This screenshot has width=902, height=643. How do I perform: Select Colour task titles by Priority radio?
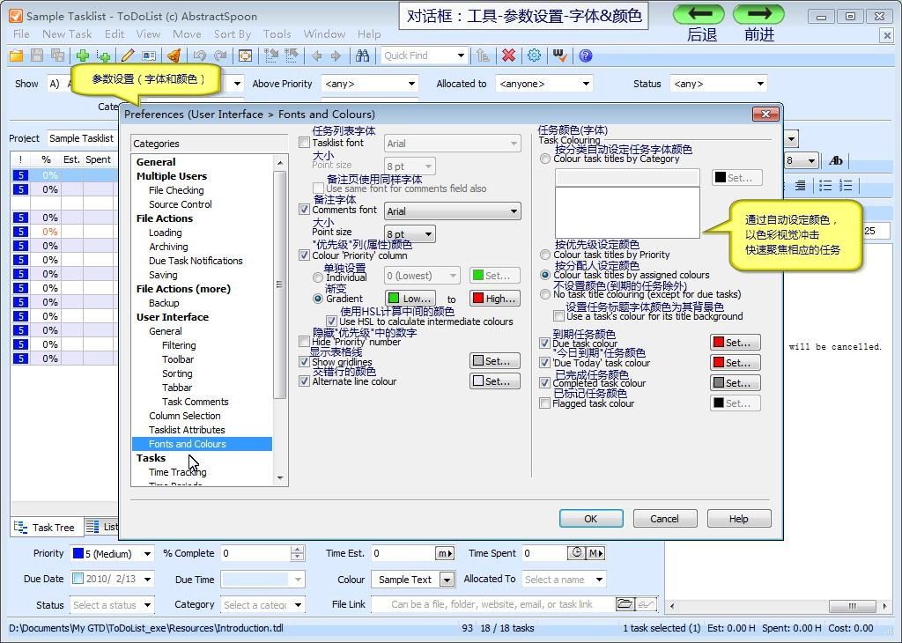(x=545, y=255)
